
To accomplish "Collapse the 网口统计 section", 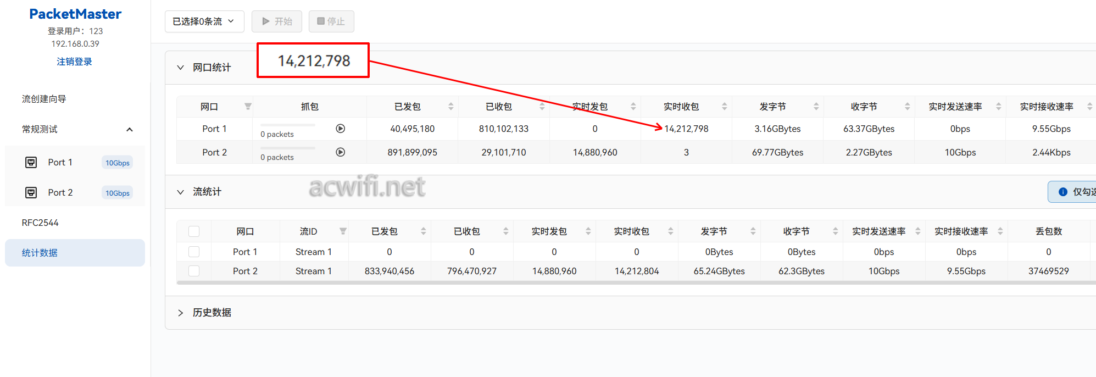I will point(180,68).
